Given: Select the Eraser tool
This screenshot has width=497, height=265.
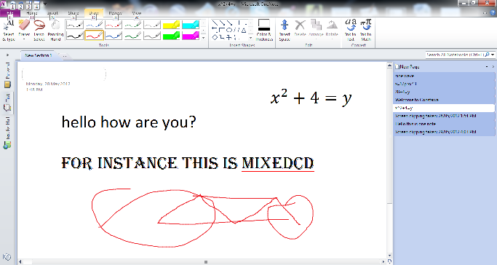Looking at the screenshot, I should (x=24, y=31).
